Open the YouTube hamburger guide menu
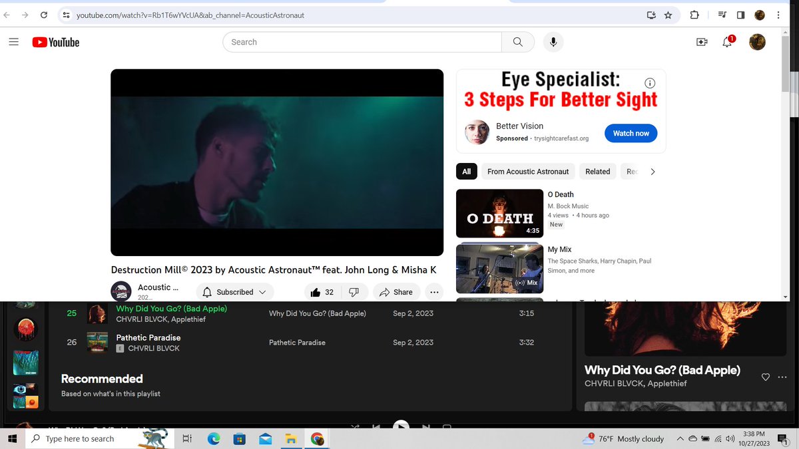Viewport: 799px width, 449px height. [x=13, y=42]
